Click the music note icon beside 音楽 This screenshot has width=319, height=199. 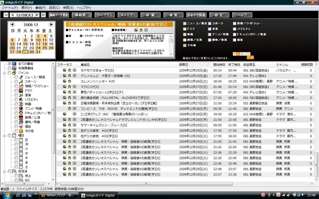tap(21, 95)
